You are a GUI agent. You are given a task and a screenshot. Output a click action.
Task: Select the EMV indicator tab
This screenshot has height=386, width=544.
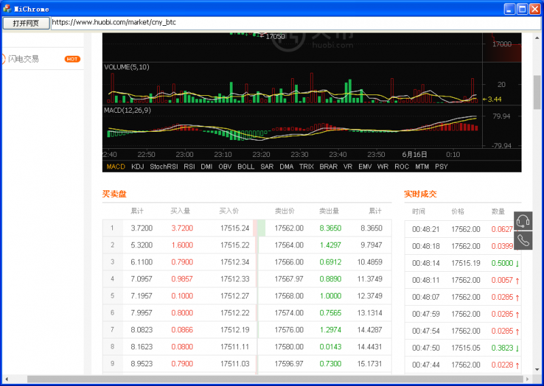365,166
